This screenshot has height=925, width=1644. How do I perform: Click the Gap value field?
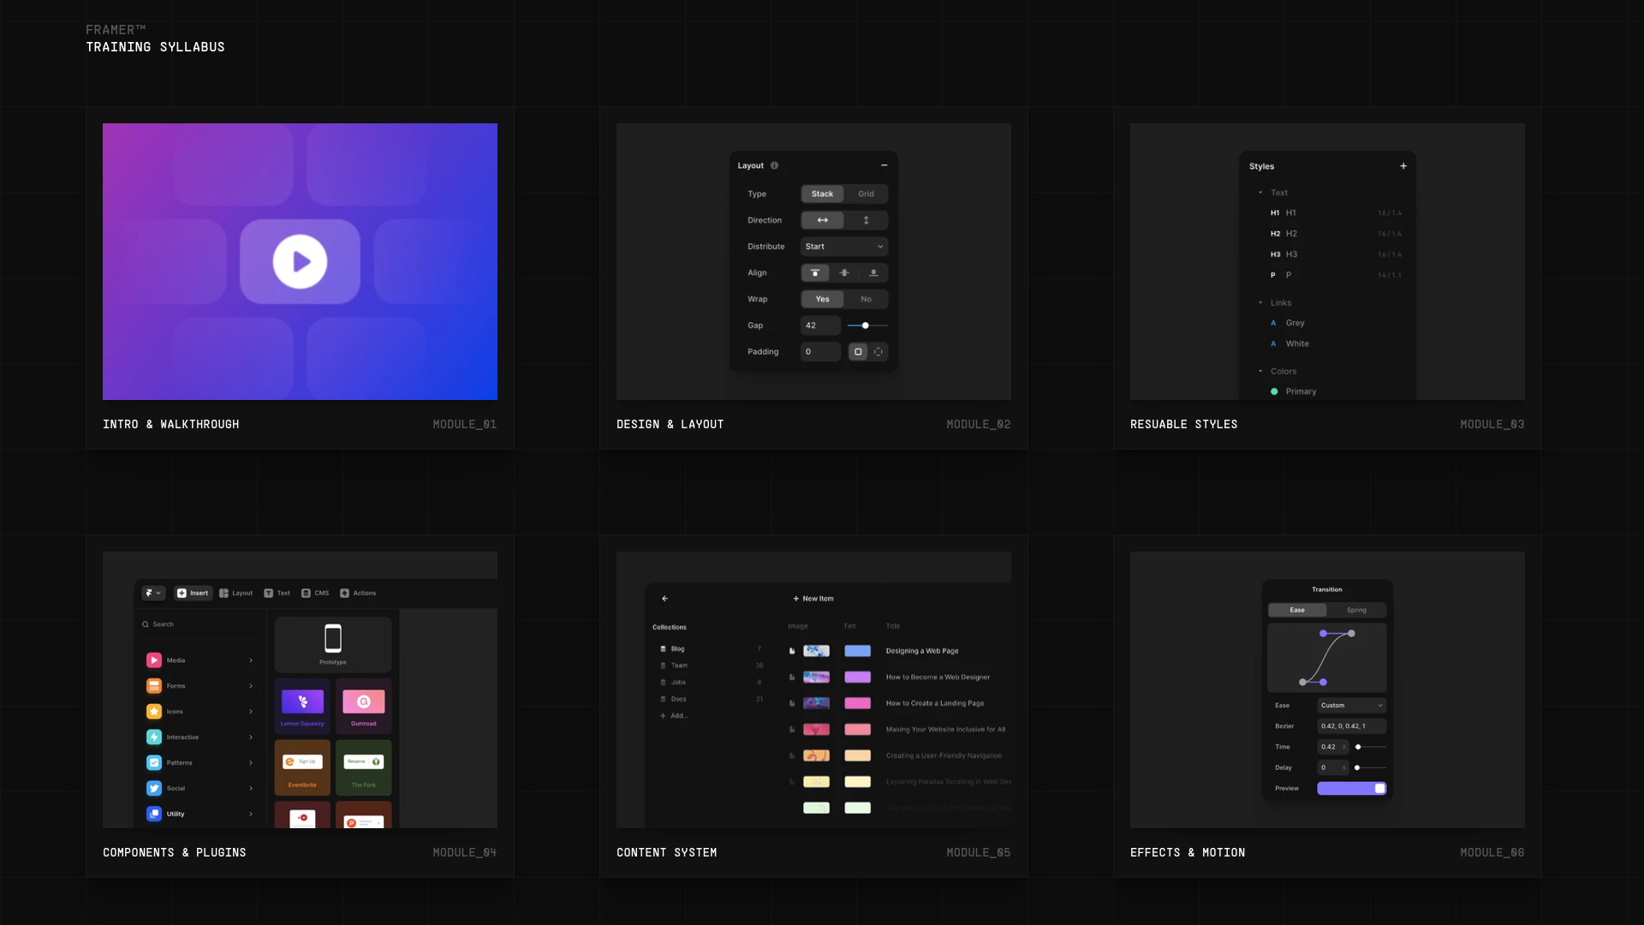pos(820,325)
